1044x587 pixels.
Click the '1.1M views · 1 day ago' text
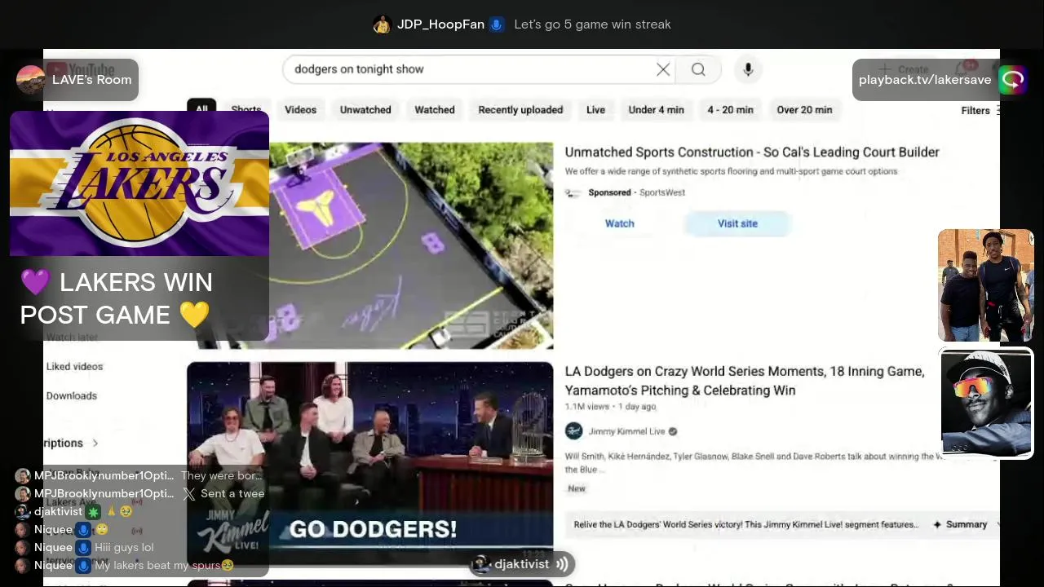point(610,406)
